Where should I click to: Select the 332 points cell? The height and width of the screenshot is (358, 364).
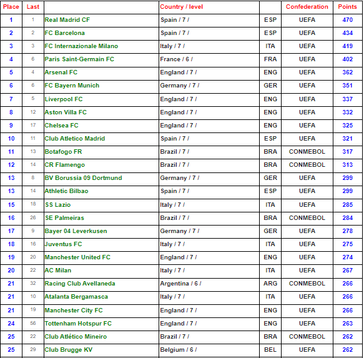click(x=347, y=112)
